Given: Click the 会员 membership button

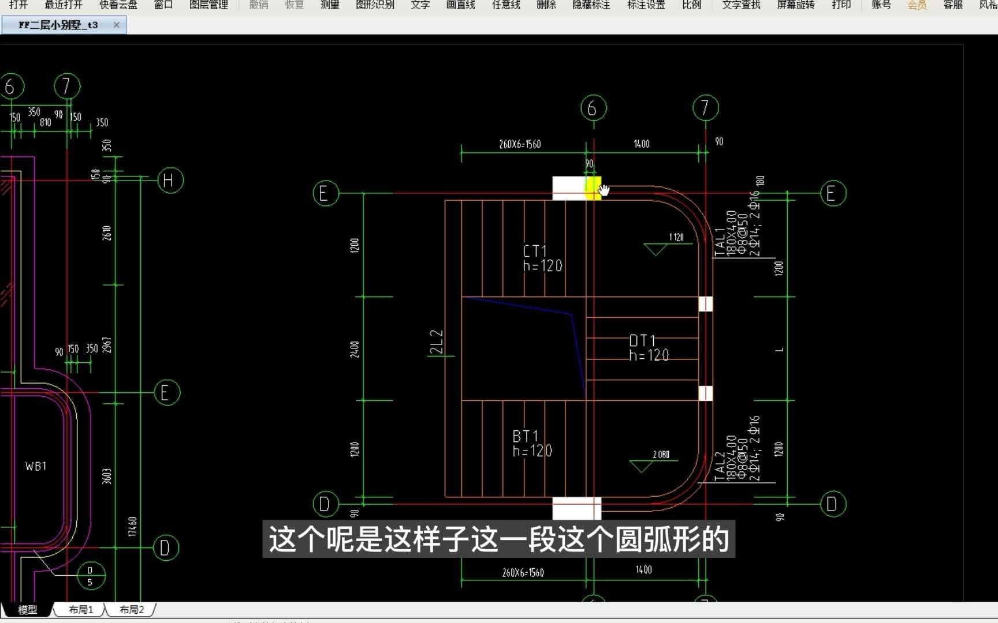Looking at the screenshot, I should click(916, 5).
